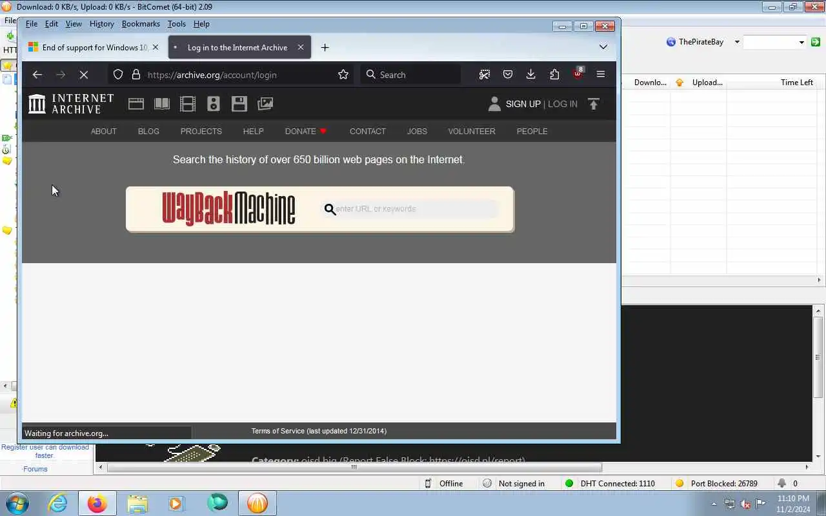Screen dimensions: 826x516
Task: Open the Firefox tracking protection shield
Action: pos(118,75)
